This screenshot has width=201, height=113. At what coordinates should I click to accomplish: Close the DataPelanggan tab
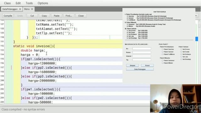pyautogui.click(x=20, y=9)
